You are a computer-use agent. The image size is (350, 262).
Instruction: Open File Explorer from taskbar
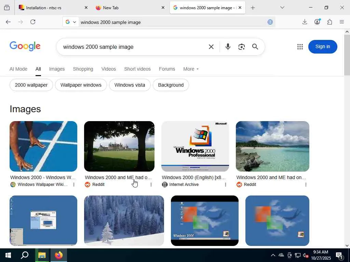tap(41, 255)
